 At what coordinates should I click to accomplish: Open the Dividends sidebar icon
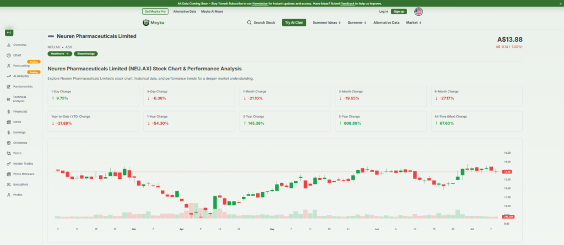click(x=9, y=142)
